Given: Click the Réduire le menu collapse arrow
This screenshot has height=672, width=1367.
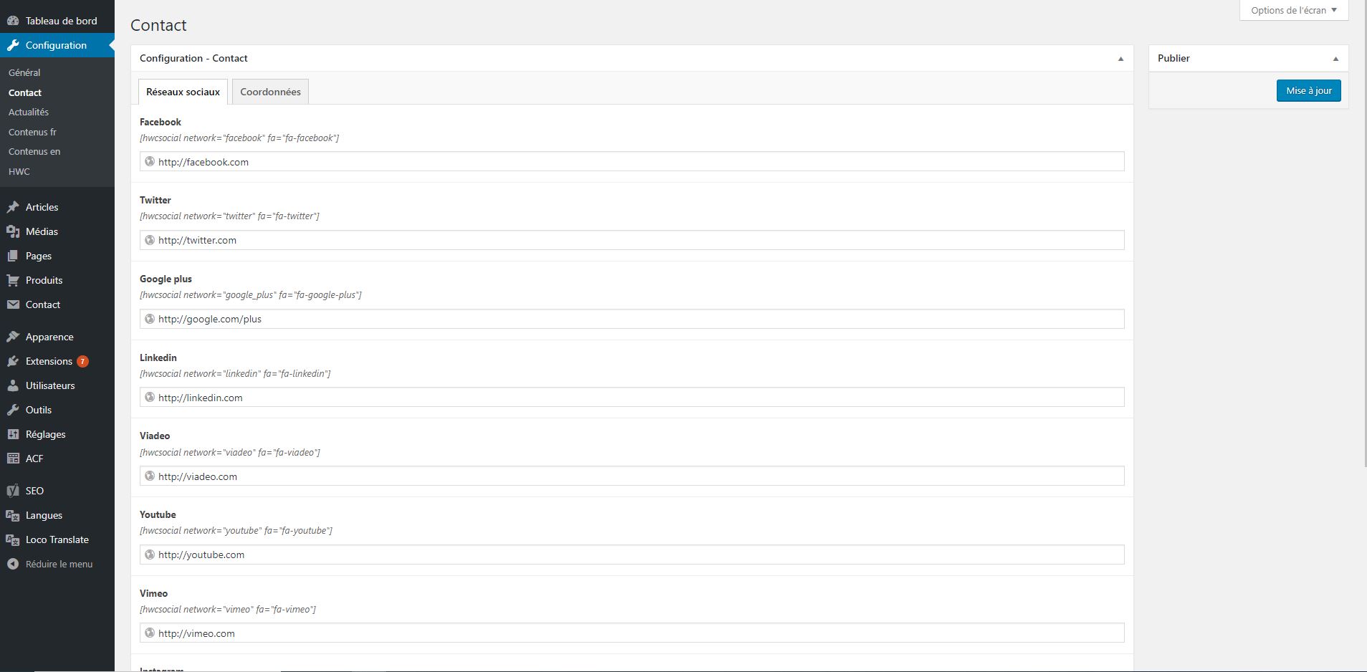Looking at the screenshot, I should click(13, 564).
